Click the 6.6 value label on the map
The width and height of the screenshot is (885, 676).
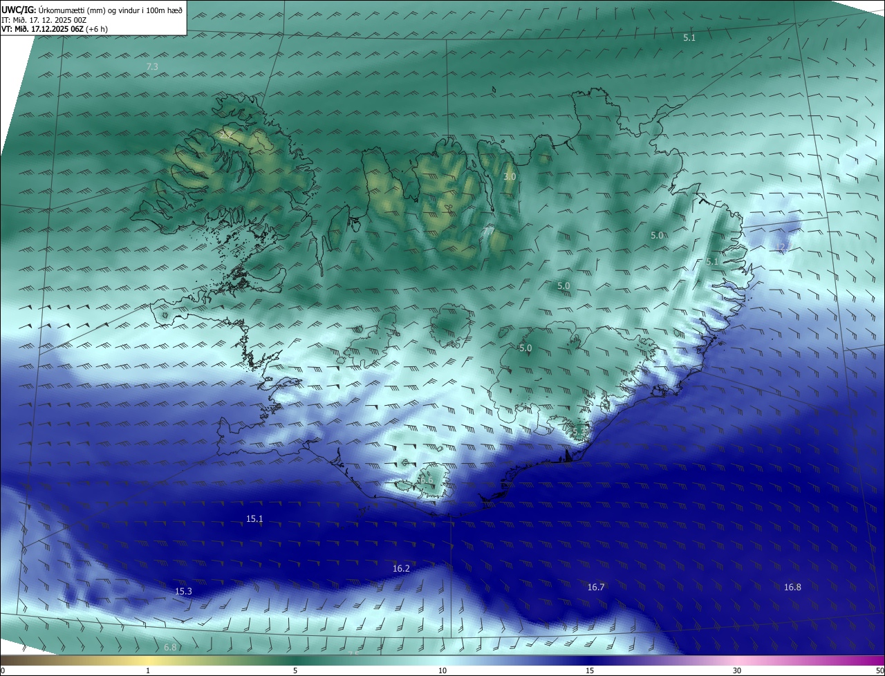pyautogui.click(x=426, y=480)
